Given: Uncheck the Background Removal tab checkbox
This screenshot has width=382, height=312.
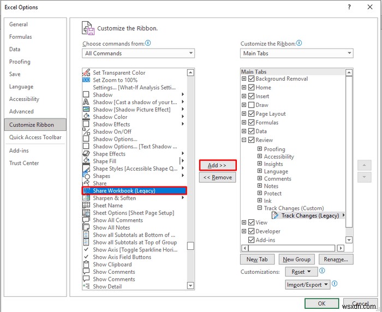Looking at the screenshot, I should [x=251, y=79].
